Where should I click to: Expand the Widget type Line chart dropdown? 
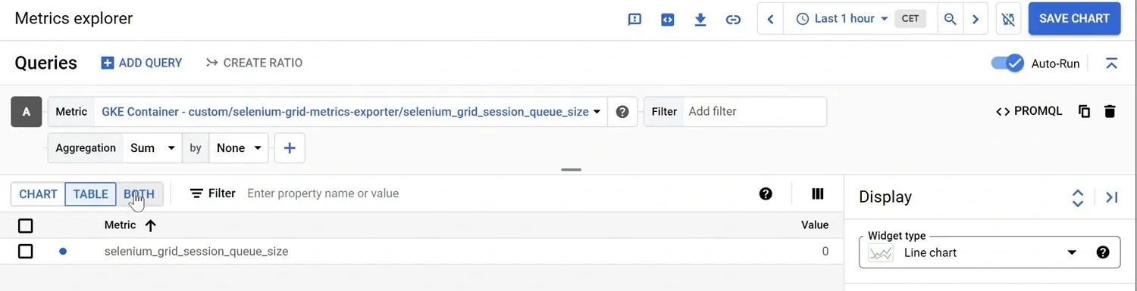(x=990, y=252)
